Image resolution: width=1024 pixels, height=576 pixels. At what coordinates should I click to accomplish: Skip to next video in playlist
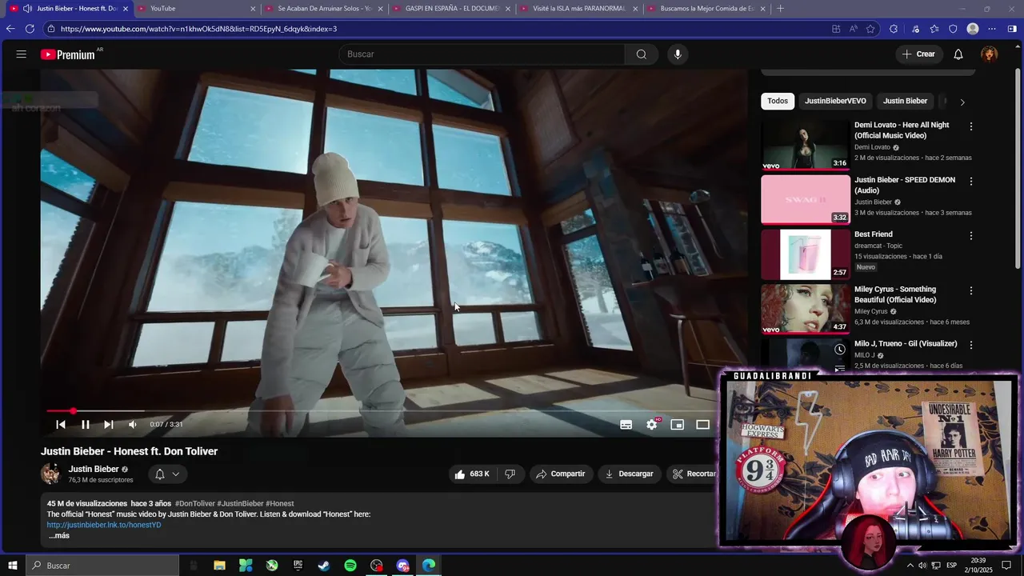click(x=109, y=425)
